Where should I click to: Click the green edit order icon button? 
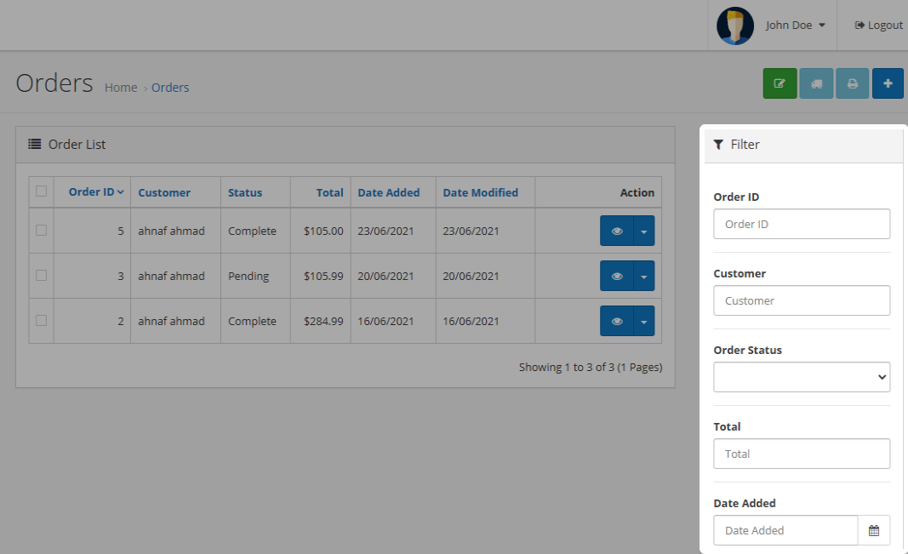pos(780,83)
